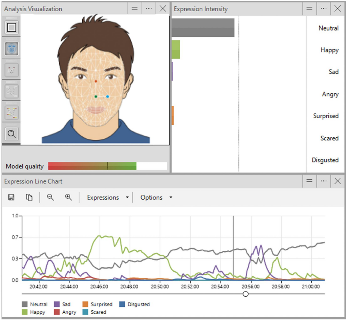Image resolution: width=347 pixels, height=320 pixels.
Task: Click the Analysis Visualization panel pin button
Action: [x=135, y=9]
